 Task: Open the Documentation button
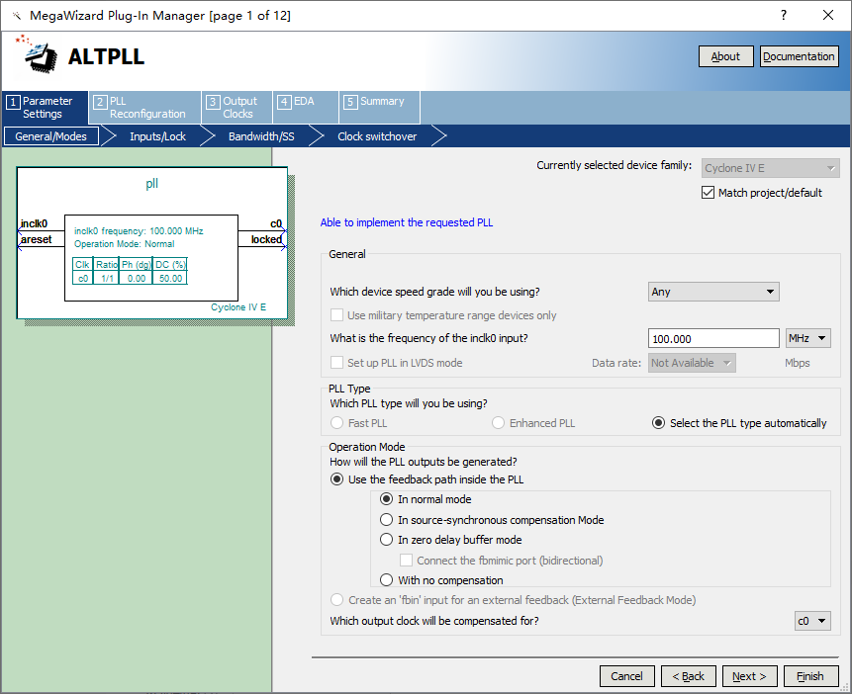tap(799, 56)
